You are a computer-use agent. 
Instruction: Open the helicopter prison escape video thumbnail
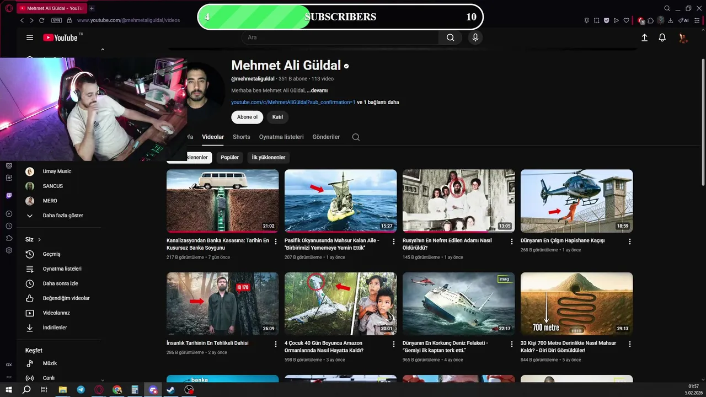[x=576, y=201]
